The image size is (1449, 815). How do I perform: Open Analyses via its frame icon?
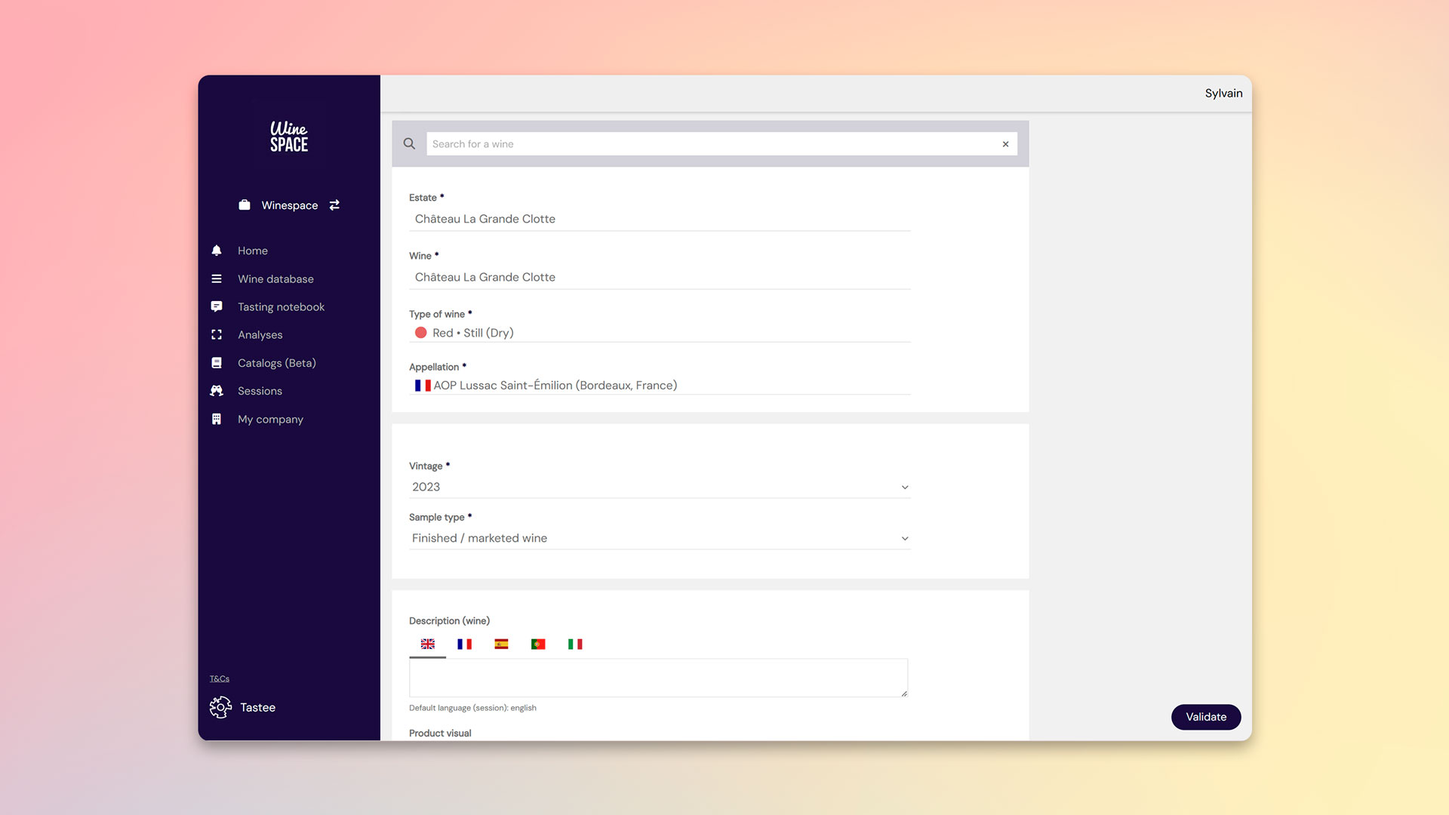point(217,334)
